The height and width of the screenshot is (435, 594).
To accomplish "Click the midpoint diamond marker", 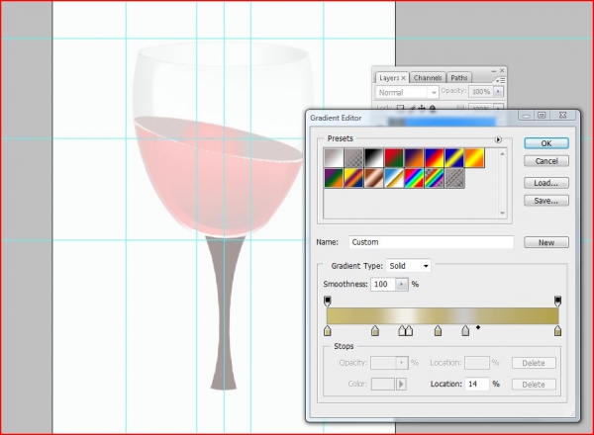I will coord(478,327).
